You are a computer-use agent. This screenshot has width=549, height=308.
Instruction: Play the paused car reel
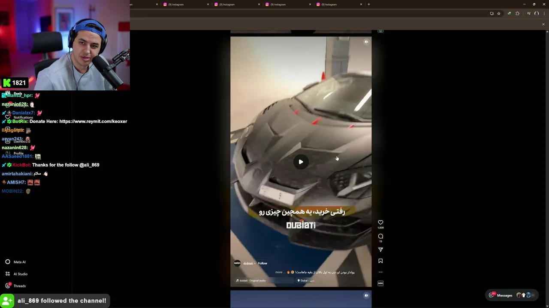301,162
